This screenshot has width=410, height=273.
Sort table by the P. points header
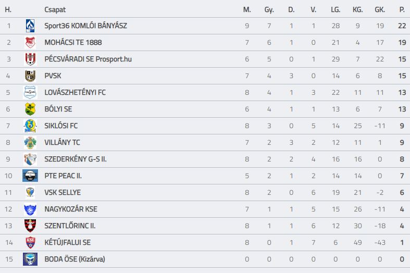click(x=402, y=10)
